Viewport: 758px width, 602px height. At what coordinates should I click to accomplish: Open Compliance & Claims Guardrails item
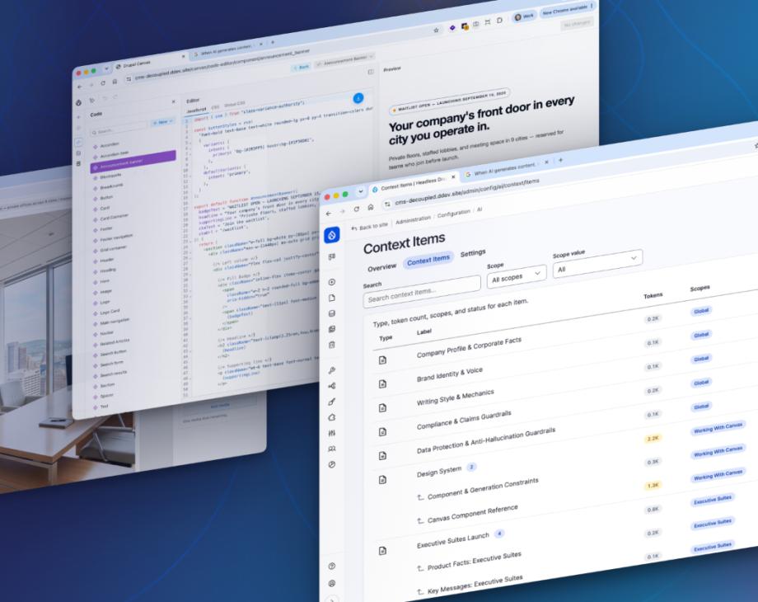pyautogui.click(x=464, y=420)
